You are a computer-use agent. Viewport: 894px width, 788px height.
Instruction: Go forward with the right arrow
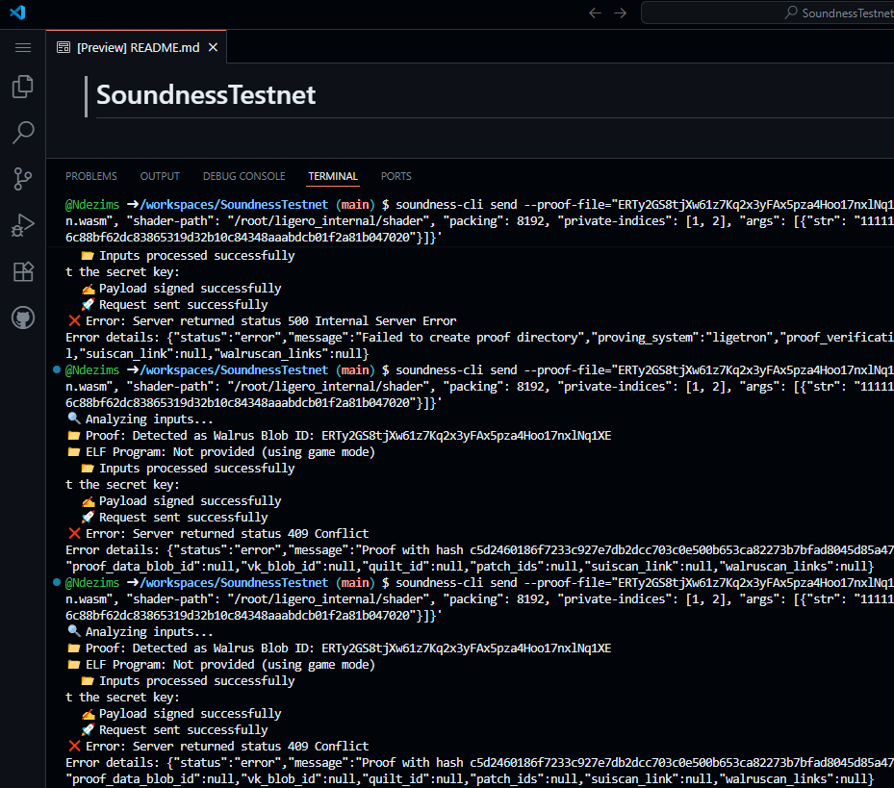tap(621, 13)
